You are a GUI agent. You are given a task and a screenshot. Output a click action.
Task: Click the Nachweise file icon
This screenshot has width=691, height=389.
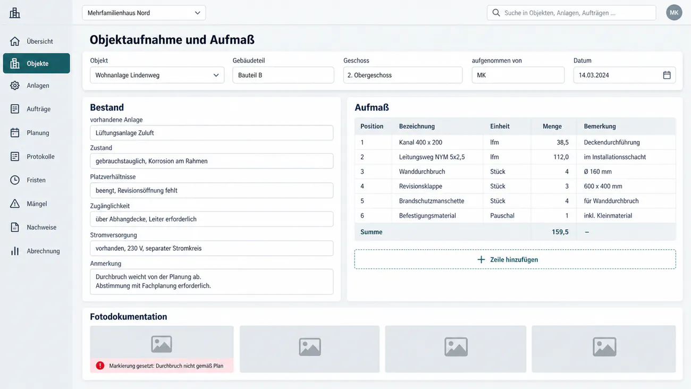tap(15, 227)
